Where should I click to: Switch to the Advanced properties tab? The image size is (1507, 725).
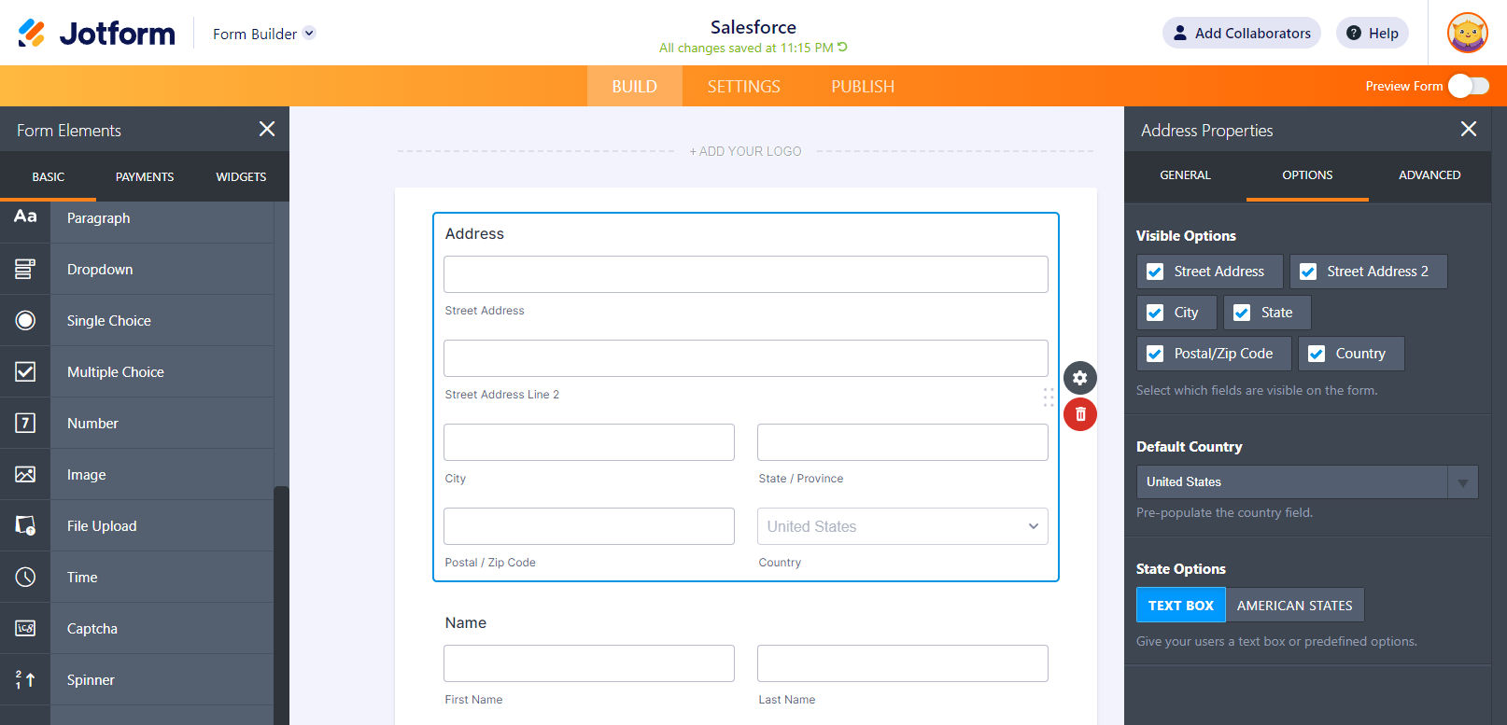click(1429, 175)
